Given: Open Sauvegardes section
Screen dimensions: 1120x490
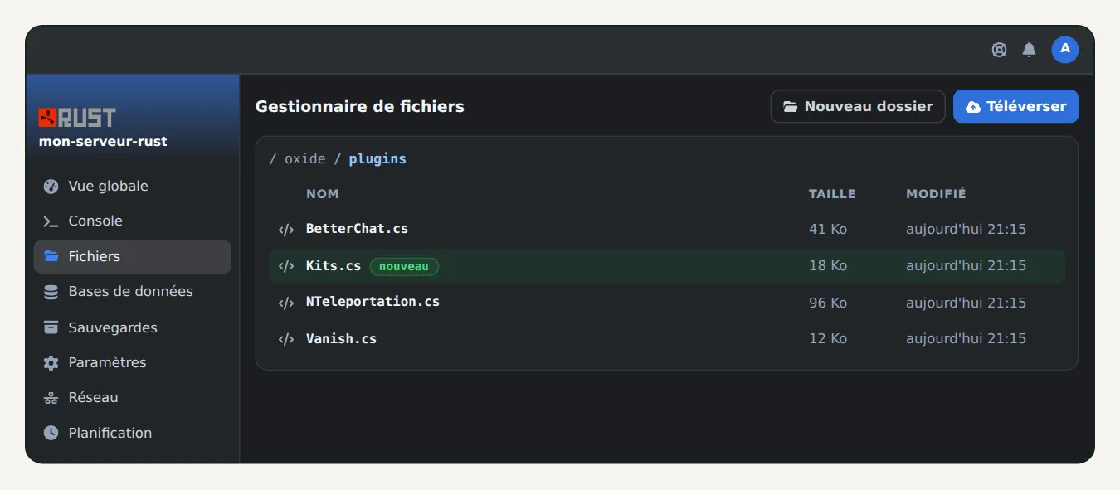Looking at the screenshot, I should 132,327.
